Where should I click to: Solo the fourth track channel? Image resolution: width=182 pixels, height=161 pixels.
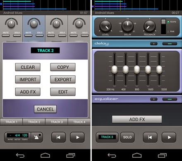(85, 35)
